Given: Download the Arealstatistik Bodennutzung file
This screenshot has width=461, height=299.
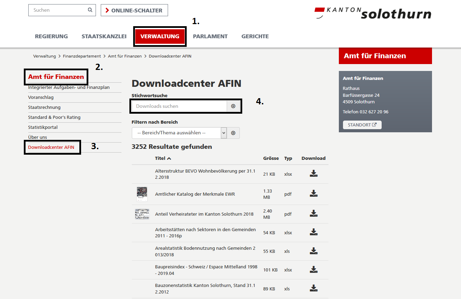Looking at the screenshot, I should 313,250.
